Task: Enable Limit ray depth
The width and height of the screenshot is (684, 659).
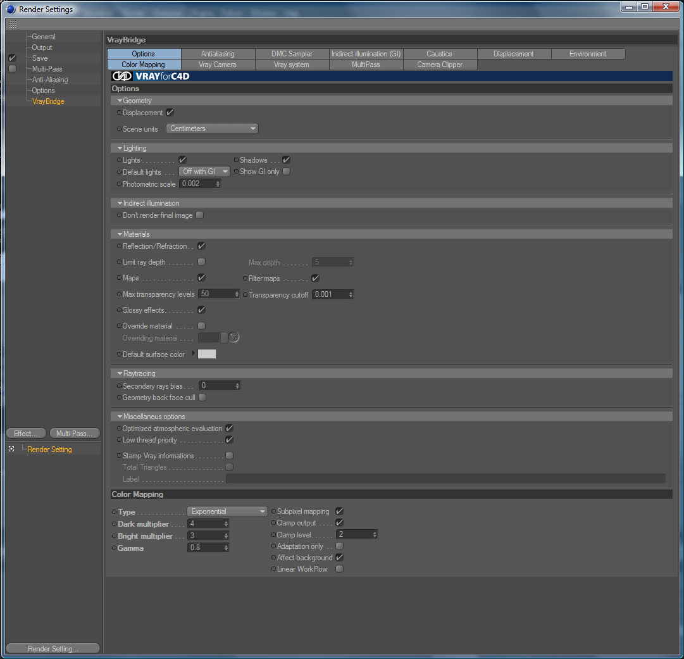Action: click(x=202, y=262)
